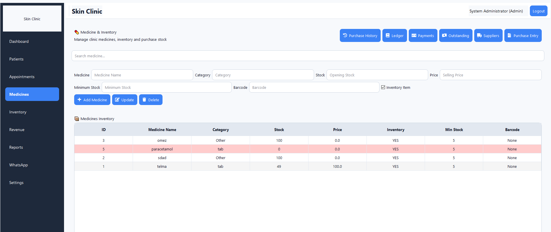Open the Ledger button

pos(395,36)
